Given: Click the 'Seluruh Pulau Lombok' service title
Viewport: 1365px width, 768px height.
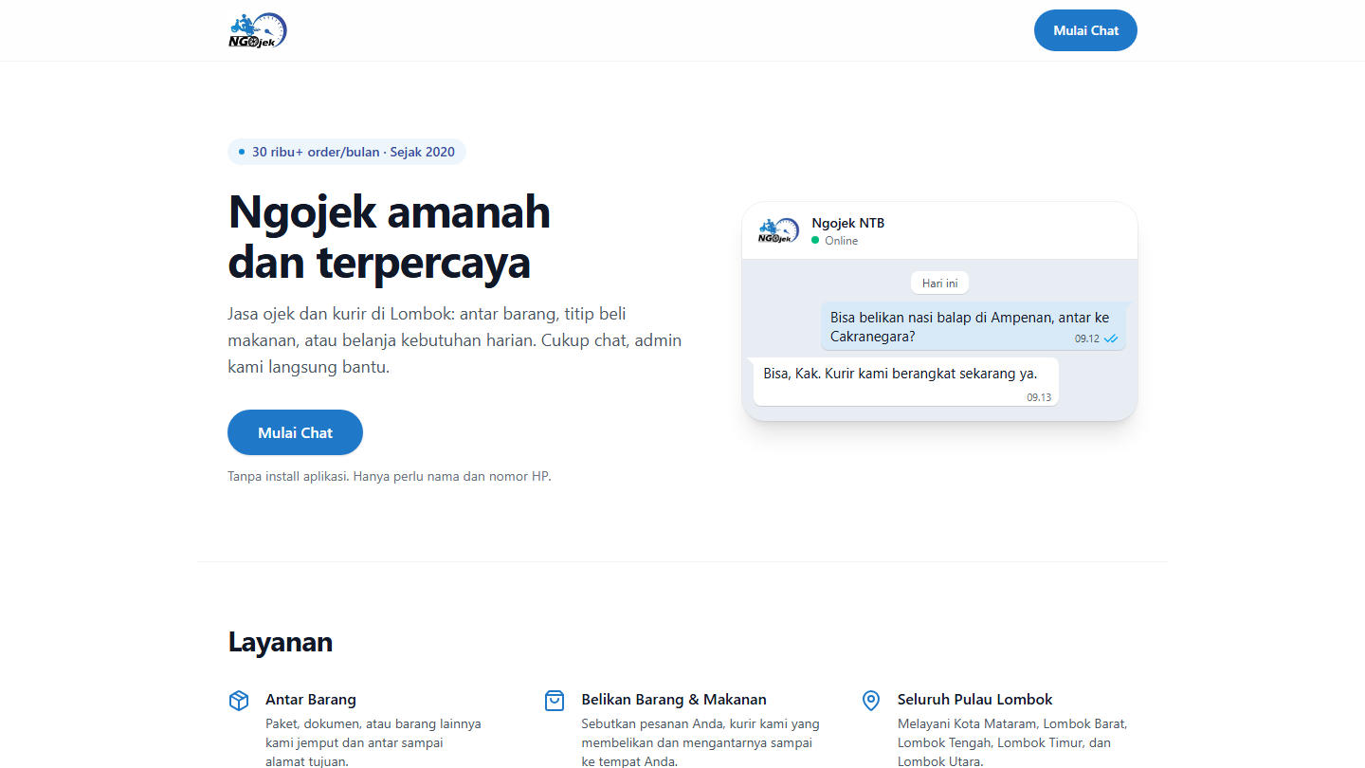Looking at the screenshot, I should point(975,700).
